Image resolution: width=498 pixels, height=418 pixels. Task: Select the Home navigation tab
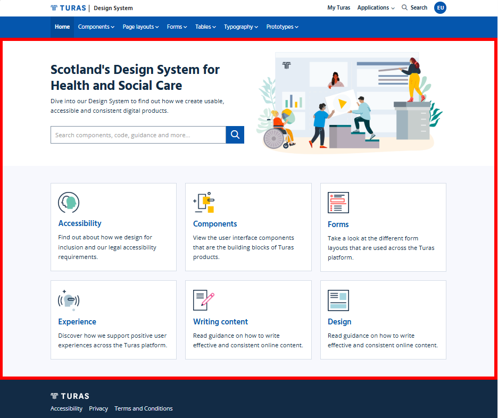(62, 27)
